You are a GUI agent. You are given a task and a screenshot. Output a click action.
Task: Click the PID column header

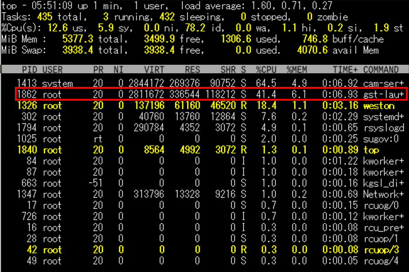tap(29, 70)
